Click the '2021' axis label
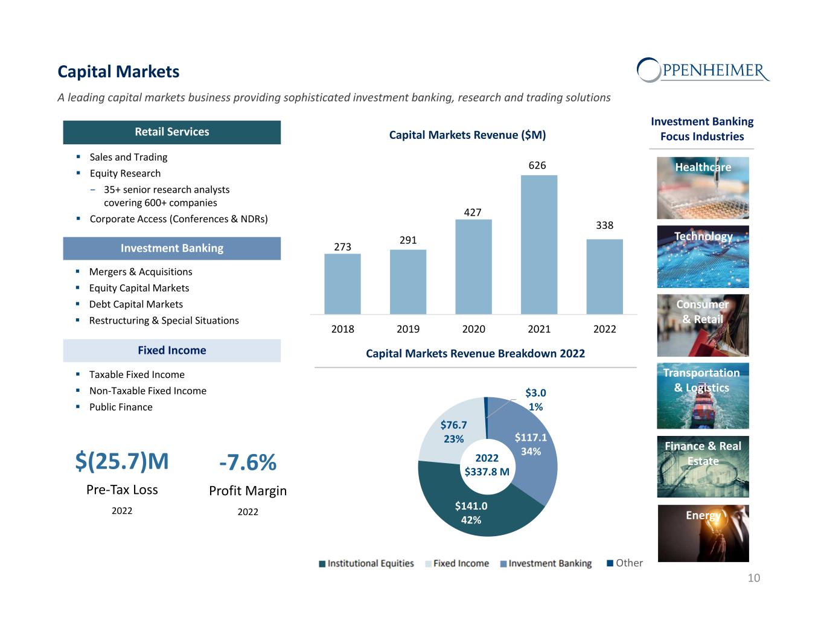 [539, 329]
